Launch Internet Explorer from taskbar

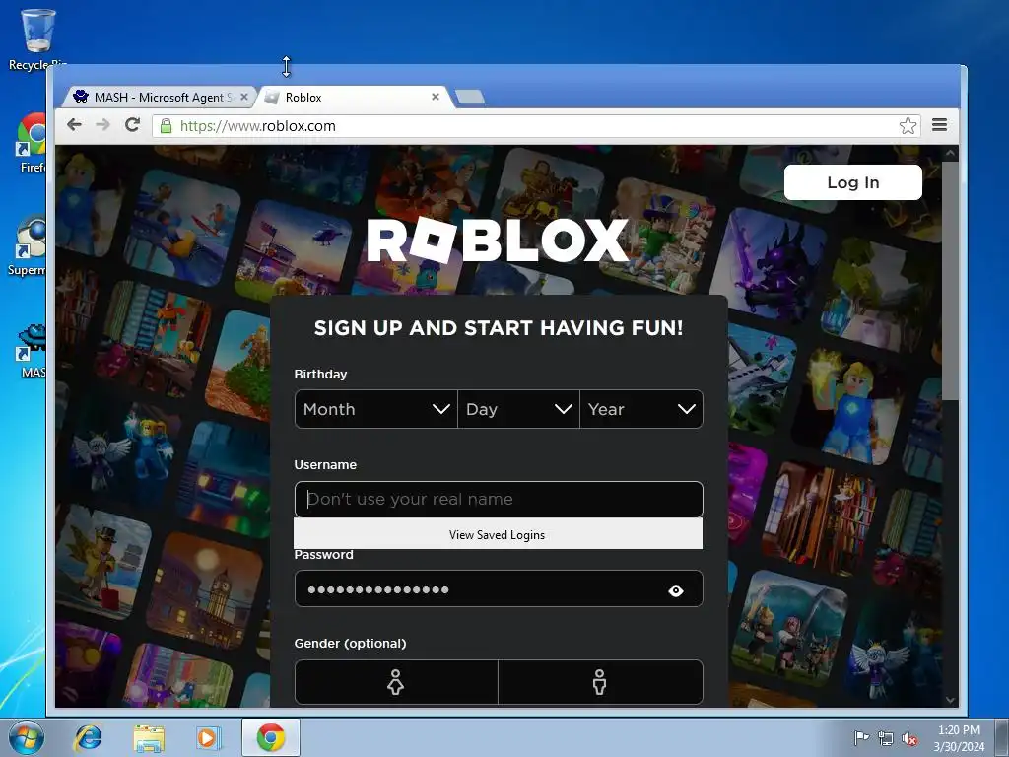coord(88,737)
